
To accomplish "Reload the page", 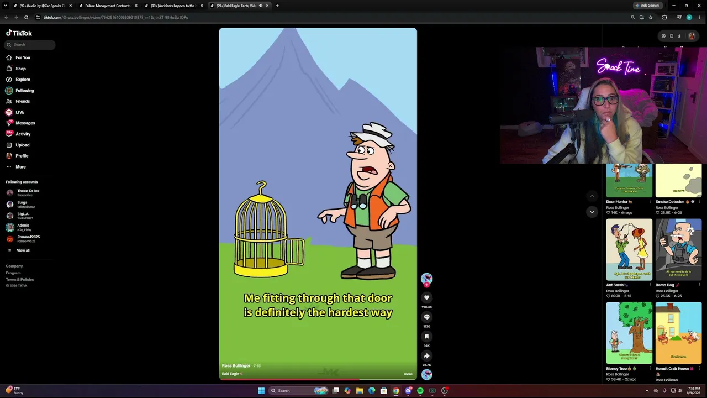I will (x=26, y=17).
